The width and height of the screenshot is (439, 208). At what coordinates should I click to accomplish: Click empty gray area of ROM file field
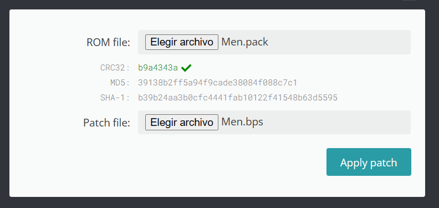click(x=339, y=42)
